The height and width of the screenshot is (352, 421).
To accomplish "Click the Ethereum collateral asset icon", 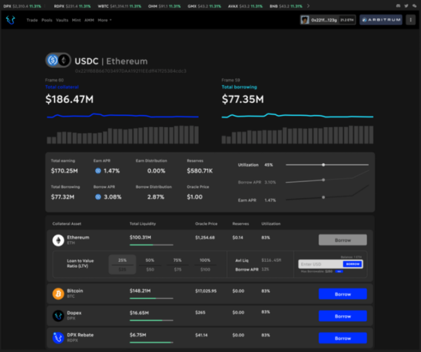I will (x=58, y=239).
